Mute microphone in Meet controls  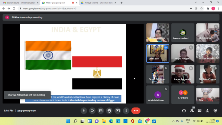pos(84,111)
